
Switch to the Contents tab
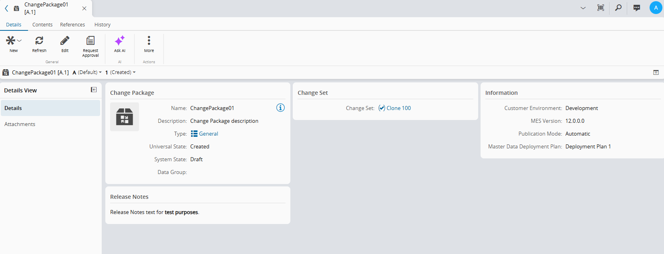click(42, 25)
